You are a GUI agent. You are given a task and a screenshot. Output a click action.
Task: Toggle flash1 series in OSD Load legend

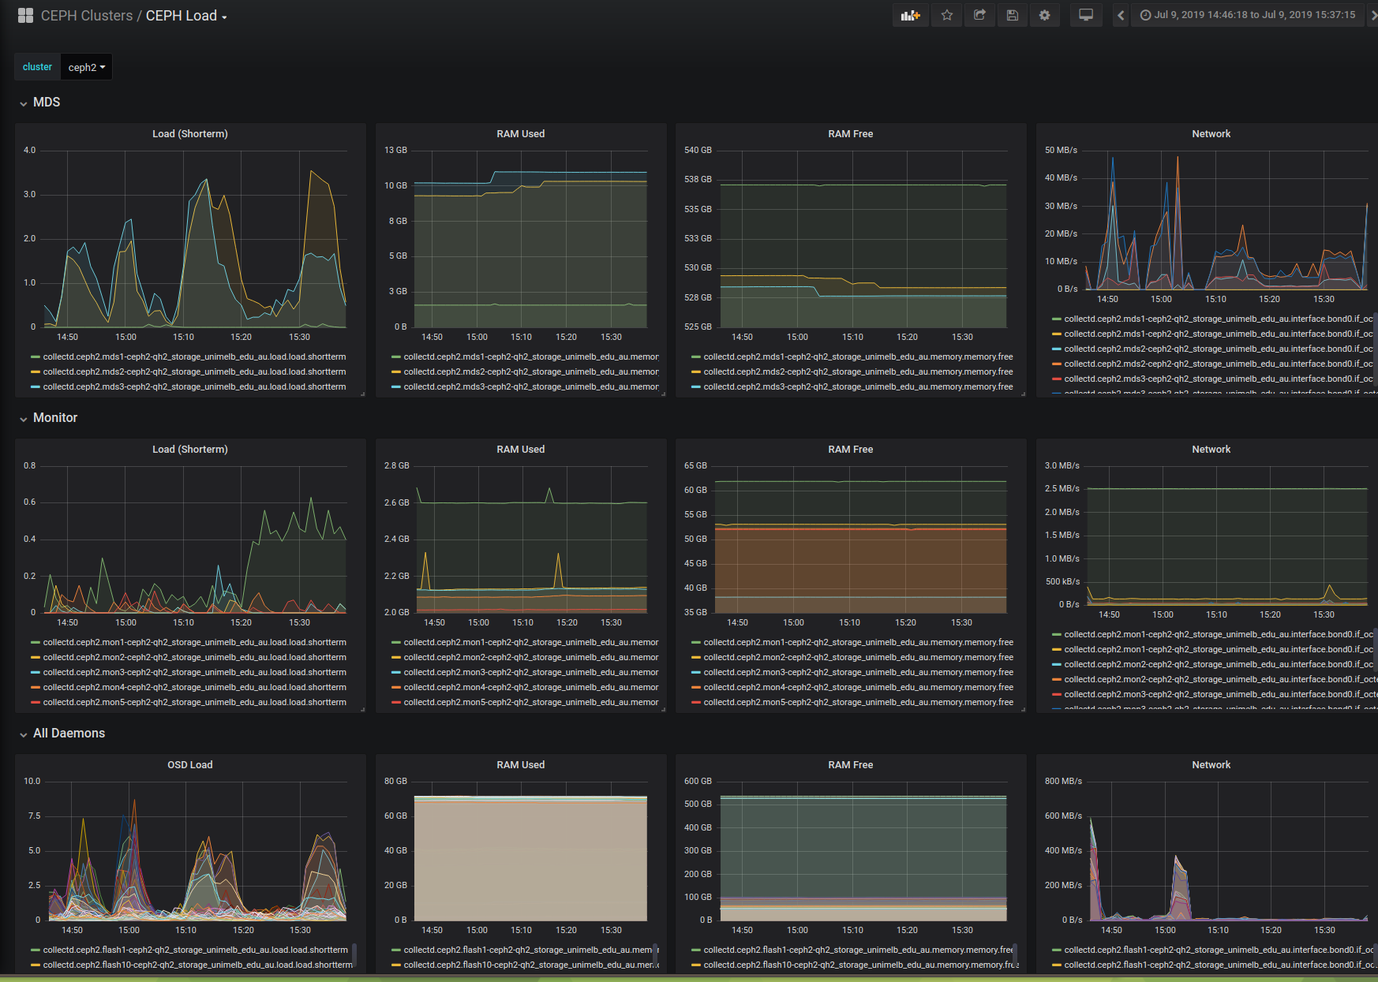[x=195, y=950]
